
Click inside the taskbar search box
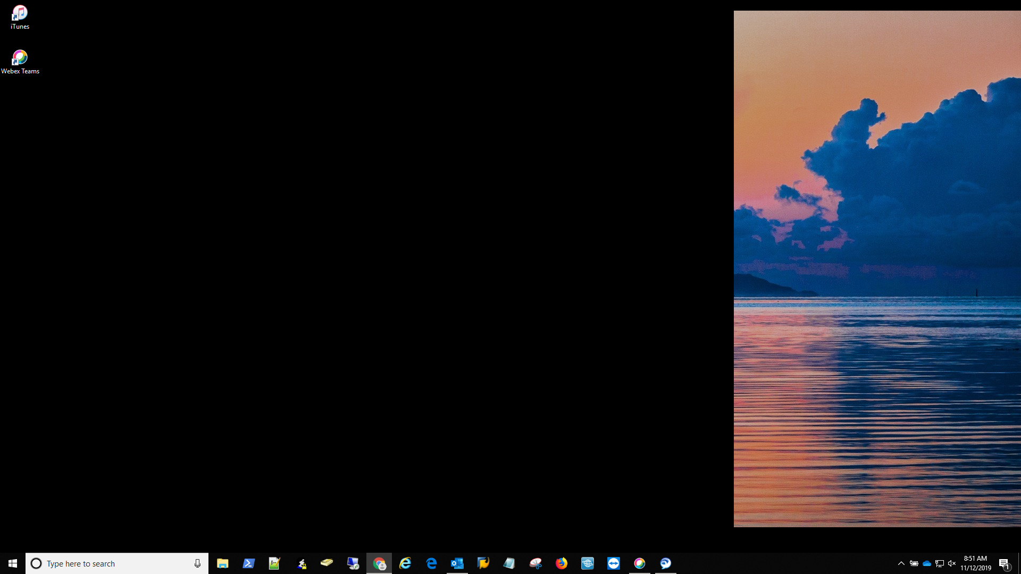click(x=106, y=563)
